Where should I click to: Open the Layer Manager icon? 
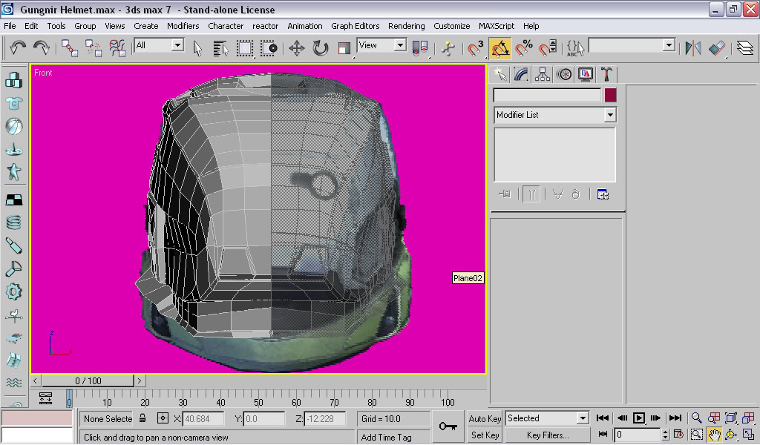[x=744, y=48]
